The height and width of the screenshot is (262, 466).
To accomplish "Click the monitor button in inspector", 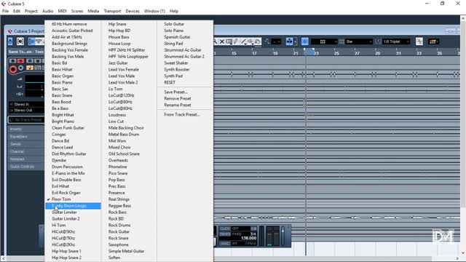I will [21, 68].
